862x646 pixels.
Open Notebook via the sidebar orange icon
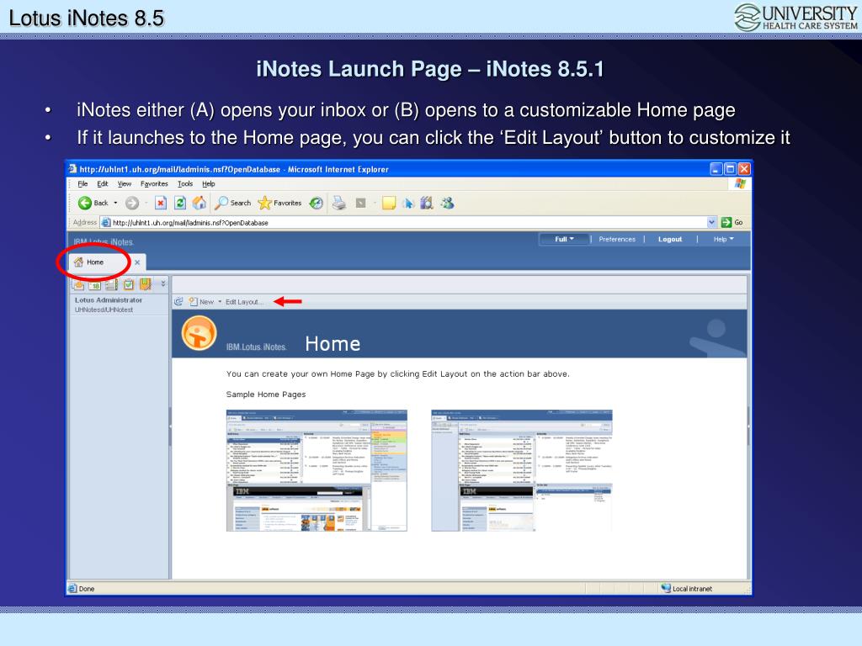pos(145,284)
